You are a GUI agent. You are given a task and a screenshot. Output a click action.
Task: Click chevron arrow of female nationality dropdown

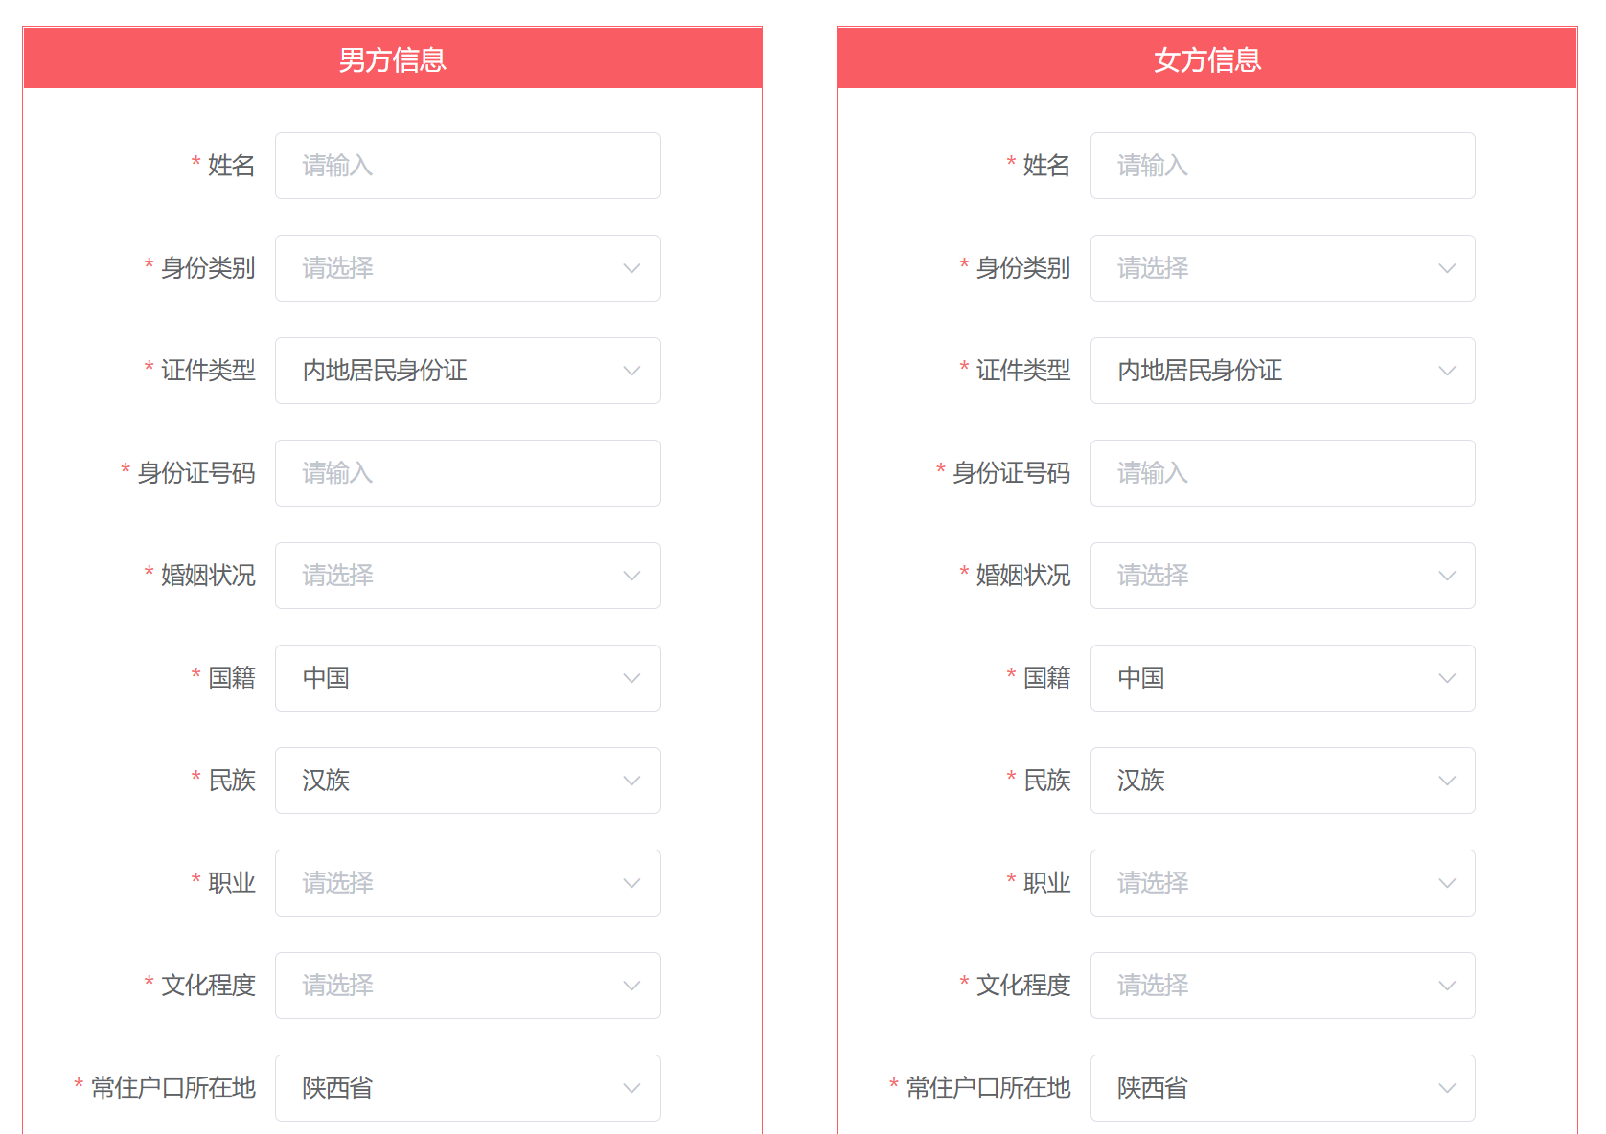[1447, 678]
